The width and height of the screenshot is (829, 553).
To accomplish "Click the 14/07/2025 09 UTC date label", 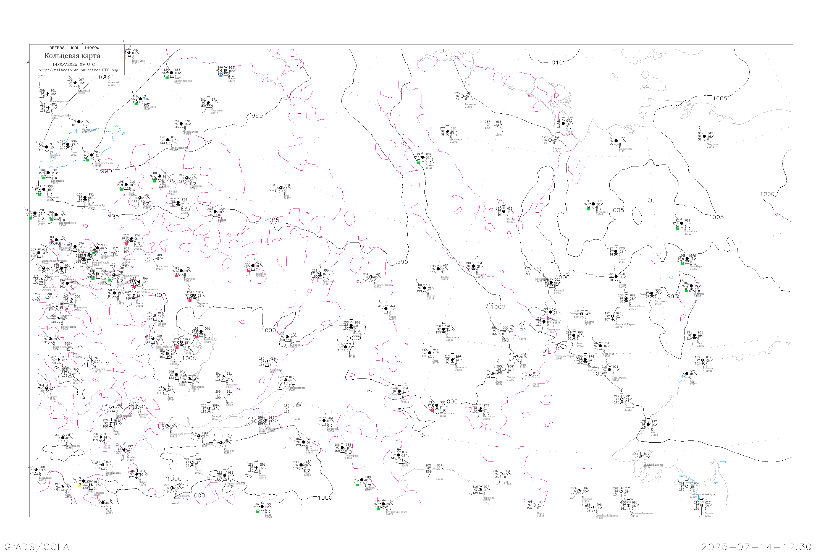I will (73, 64).
